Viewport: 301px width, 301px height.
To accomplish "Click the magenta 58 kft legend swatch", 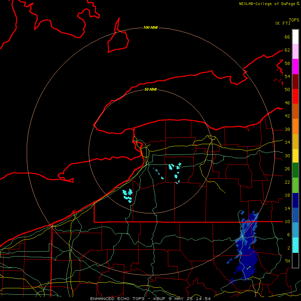I will pos(295,67).
